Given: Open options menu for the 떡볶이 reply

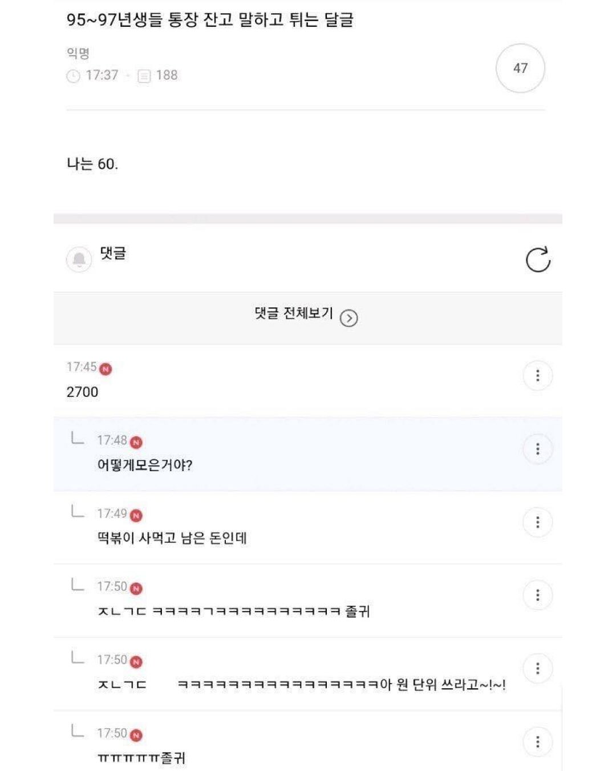Looking at the screenshot, I should click(537, 522).
